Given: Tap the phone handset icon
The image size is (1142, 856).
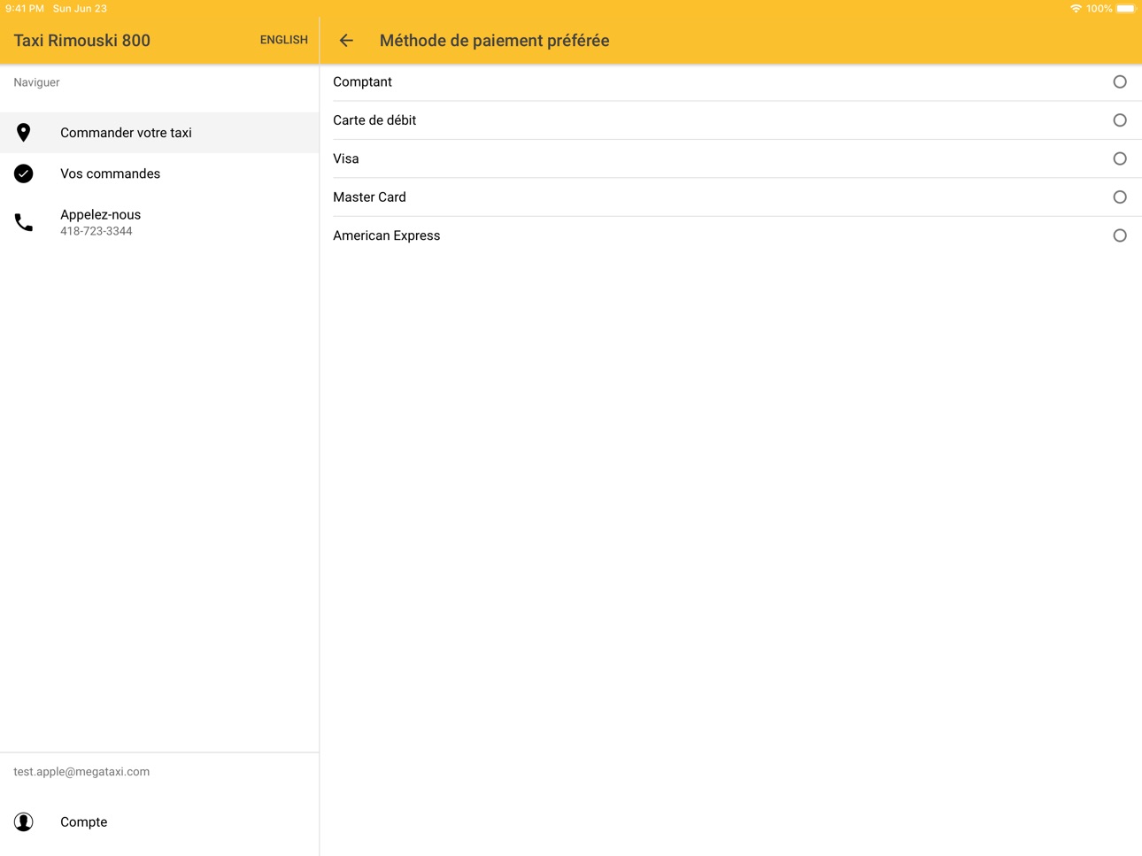Looking at the screenshot, I should (x=24, y=222).
